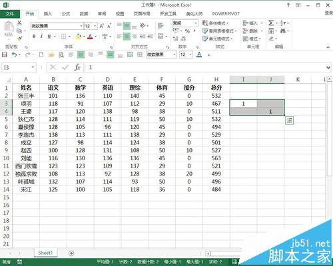
Task: Click macro record icon in status bar
Action: [x=19, y=261]
